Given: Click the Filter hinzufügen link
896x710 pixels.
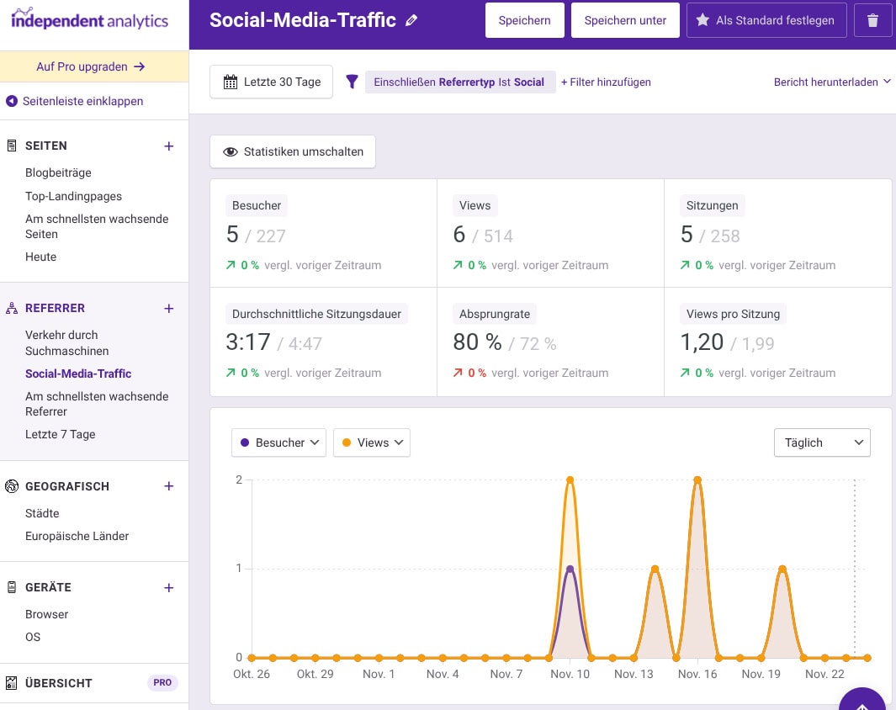Looking at the screenshot, I should click(x=606, y=82).
